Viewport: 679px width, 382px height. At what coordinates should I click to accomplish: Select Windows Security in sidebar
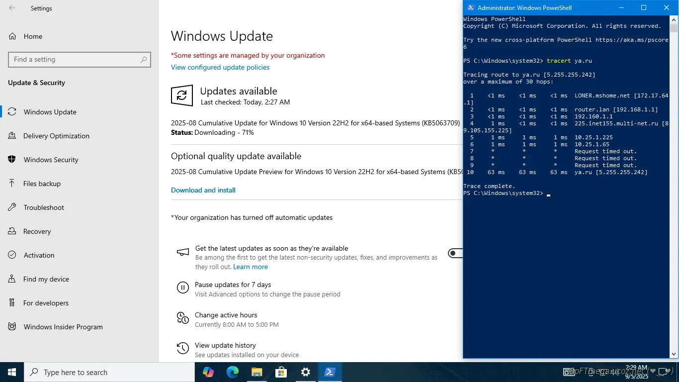[51, 160]
